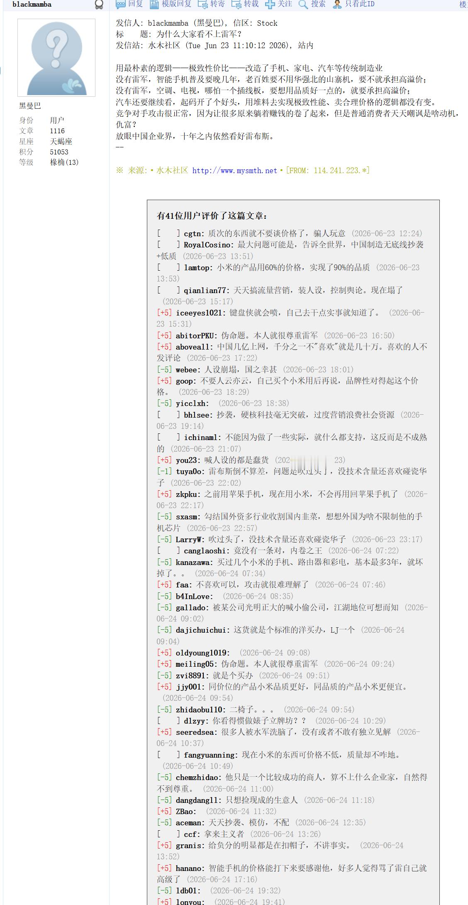Click the nickname 黑曼巴 under the avatar

(x=30, y=106)
